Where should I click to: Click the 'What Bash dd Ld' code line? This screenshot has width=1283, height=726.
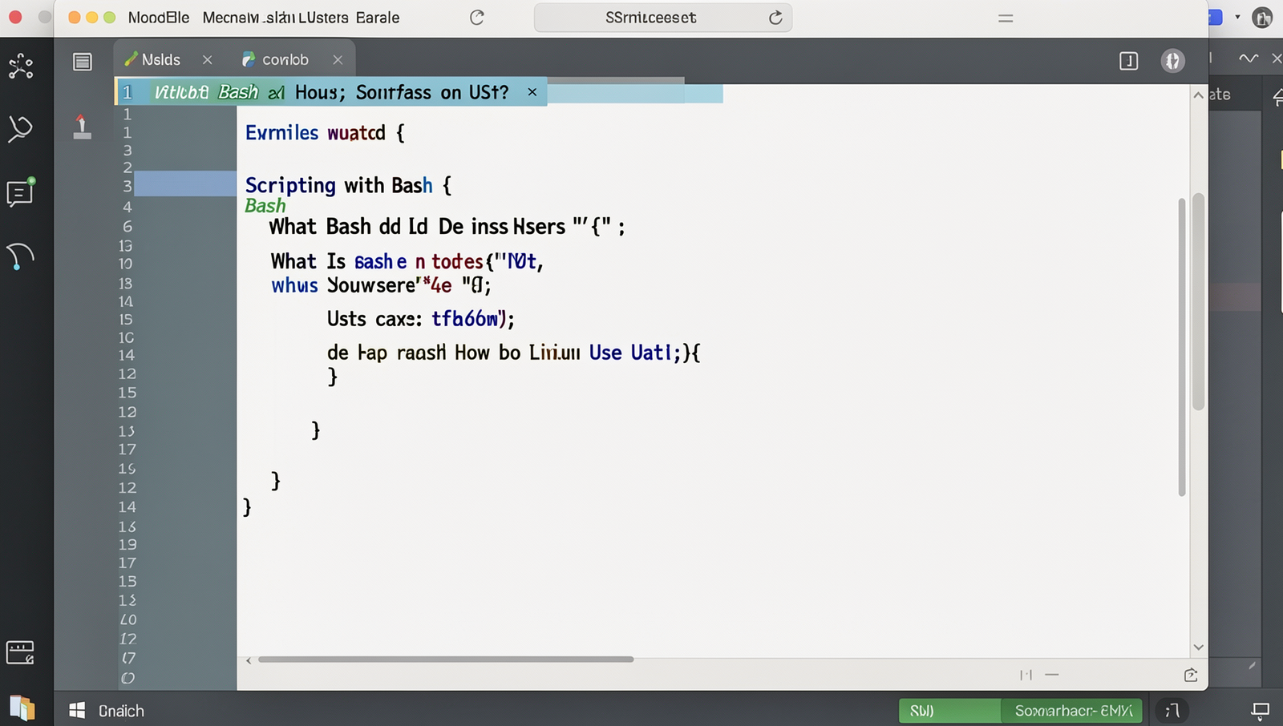pyautogui.click(x=447, y=227)
